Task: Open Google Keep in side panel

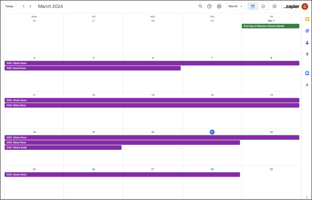Action: click(307, 19)
